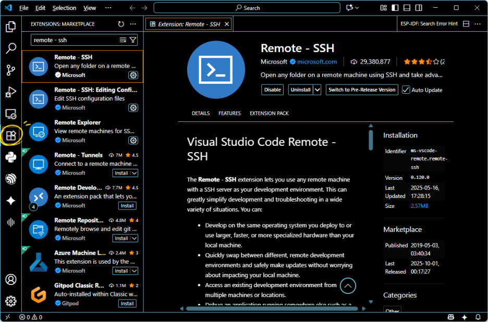This screenshot has width=488, height=322.
Task: Open the Search view in activity bar
Action: (11, 48)
